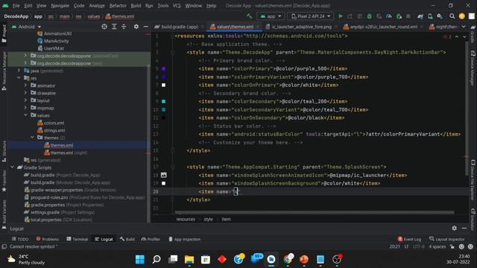The image size is (477, 268).
Task: Open the Problems tool window
Action: click(48, 239)
